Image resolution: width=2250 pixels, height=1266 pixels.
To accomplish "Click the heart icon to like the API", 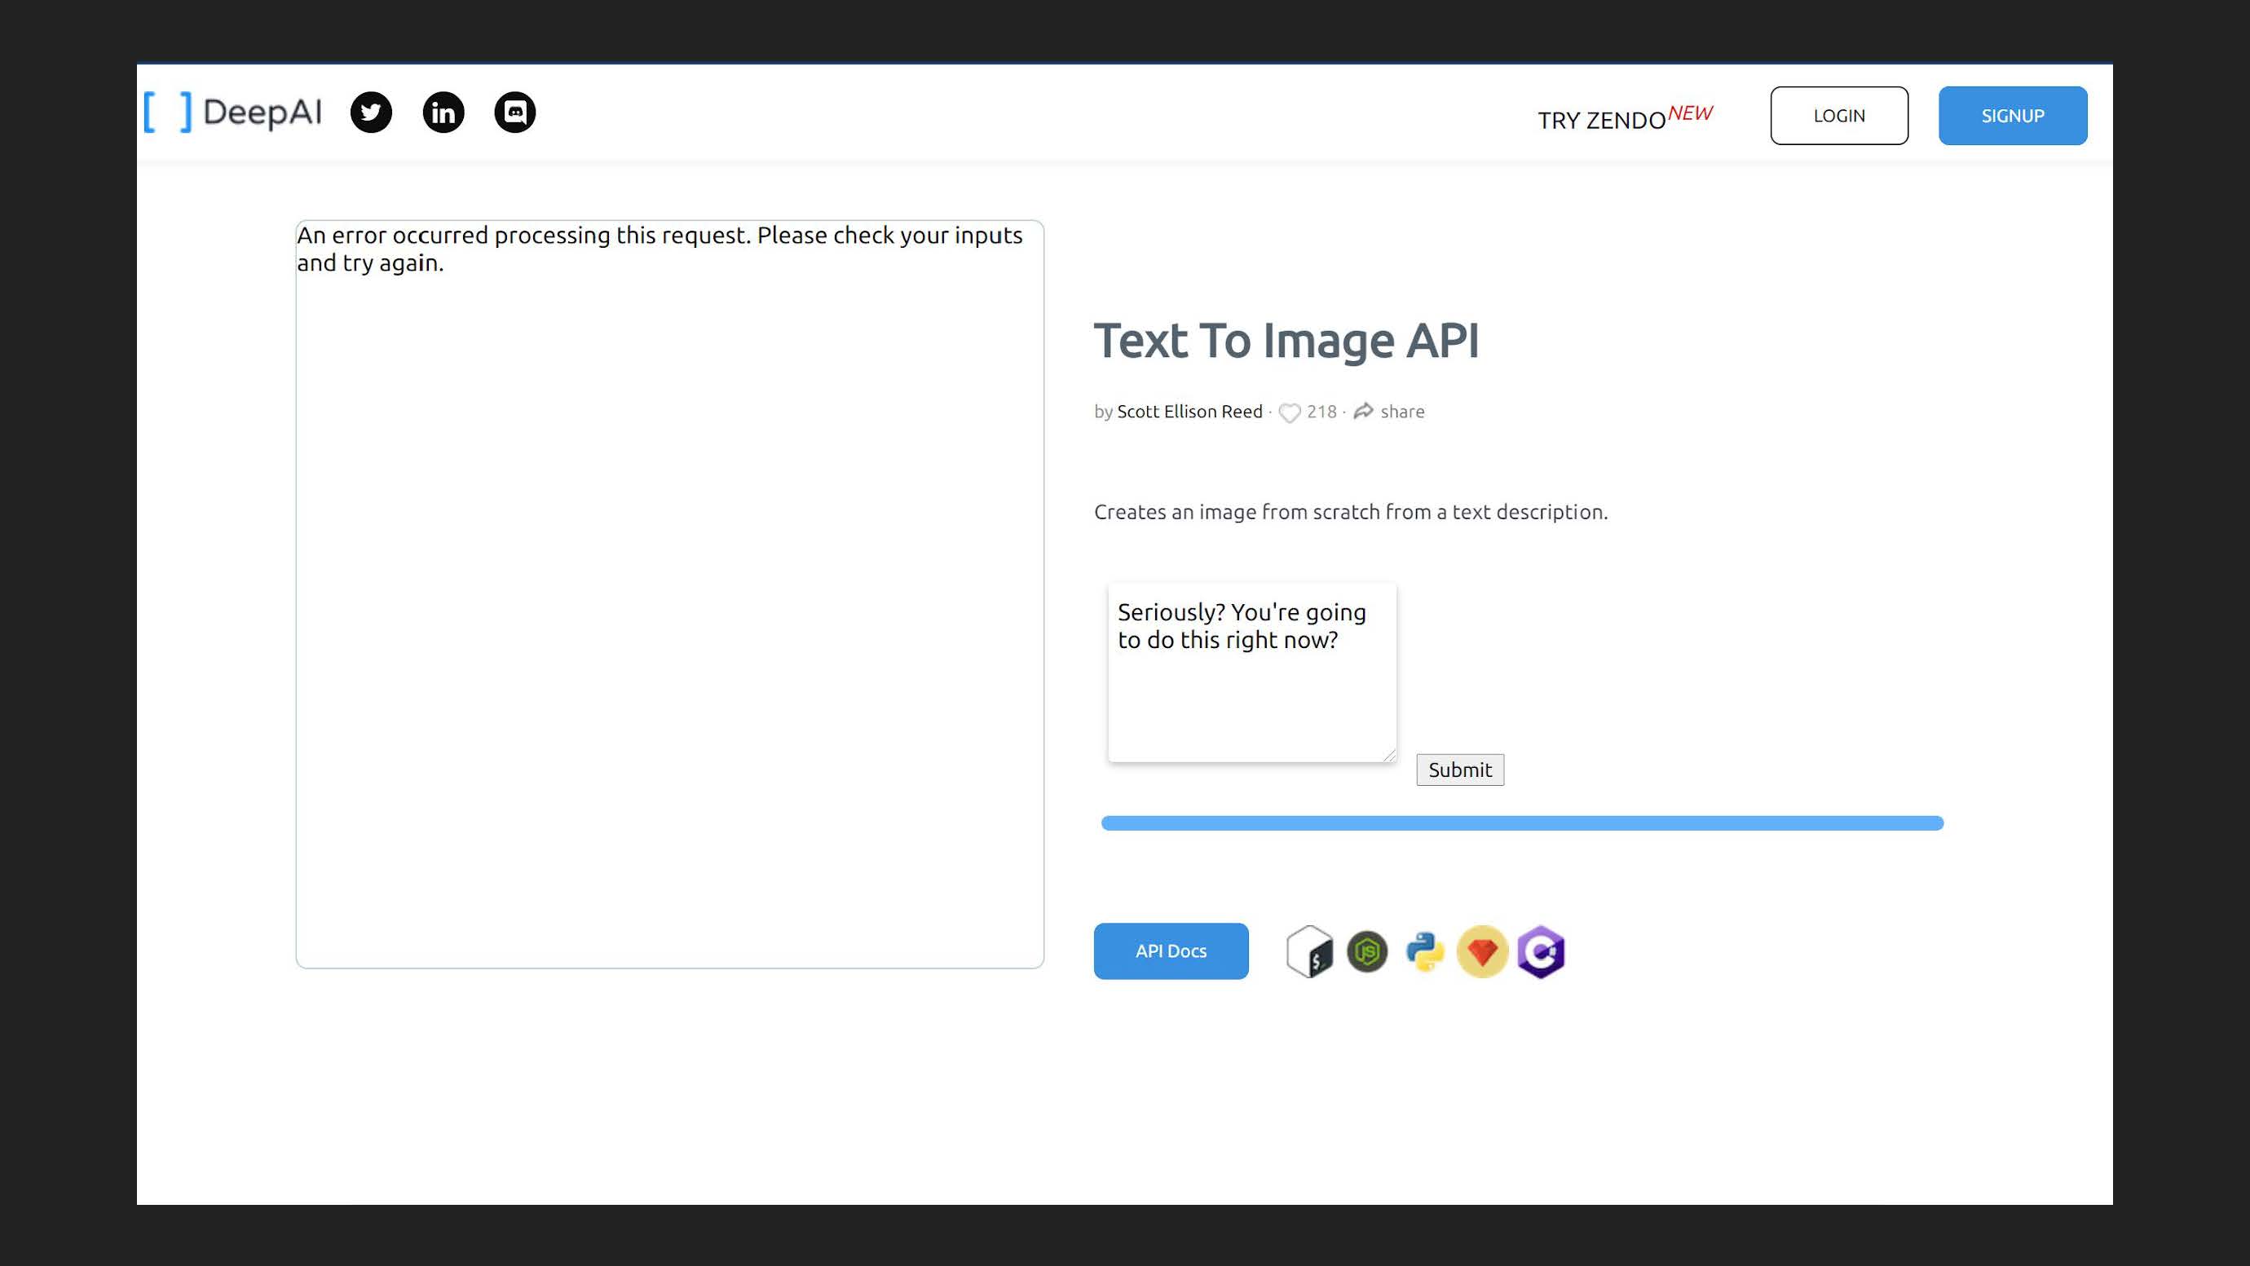I will pyautogui.click(x=1289, y=412).
